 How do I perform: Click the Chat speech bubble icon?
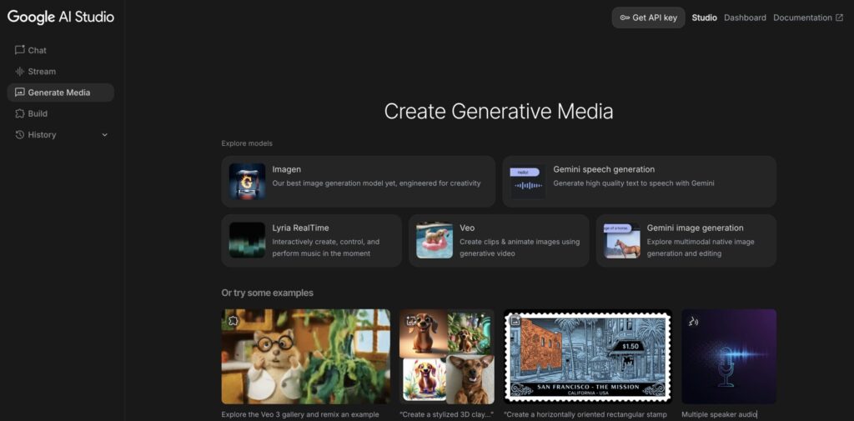click(x=20, y=50)
